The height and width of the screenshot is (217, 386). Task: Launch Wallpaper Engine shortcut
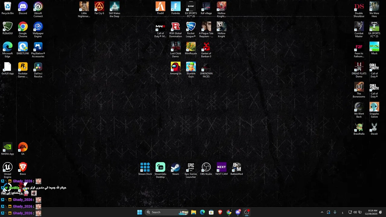pos(38,30)
